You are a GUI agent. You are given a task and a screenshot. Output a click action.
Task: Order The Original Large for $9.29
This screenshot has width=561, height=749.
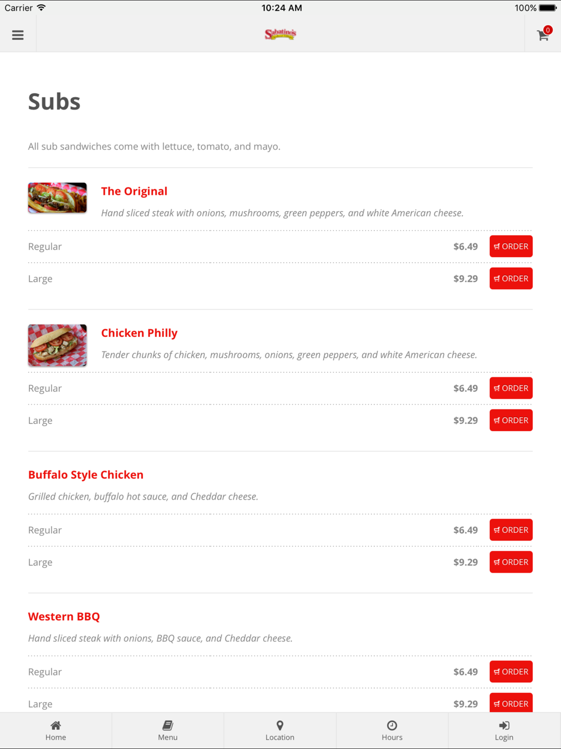[511, 278]
